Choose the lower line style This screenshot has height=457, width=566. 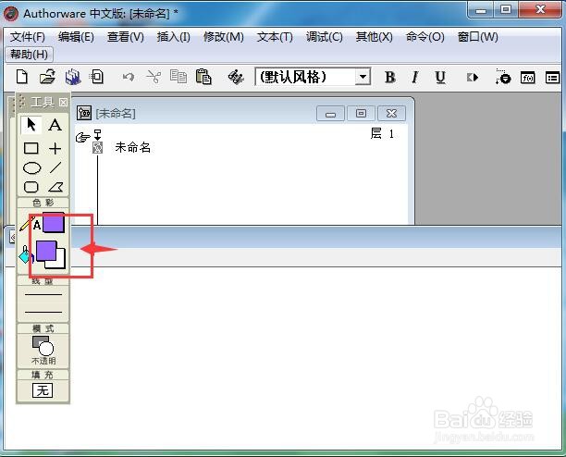pos(43,312)
